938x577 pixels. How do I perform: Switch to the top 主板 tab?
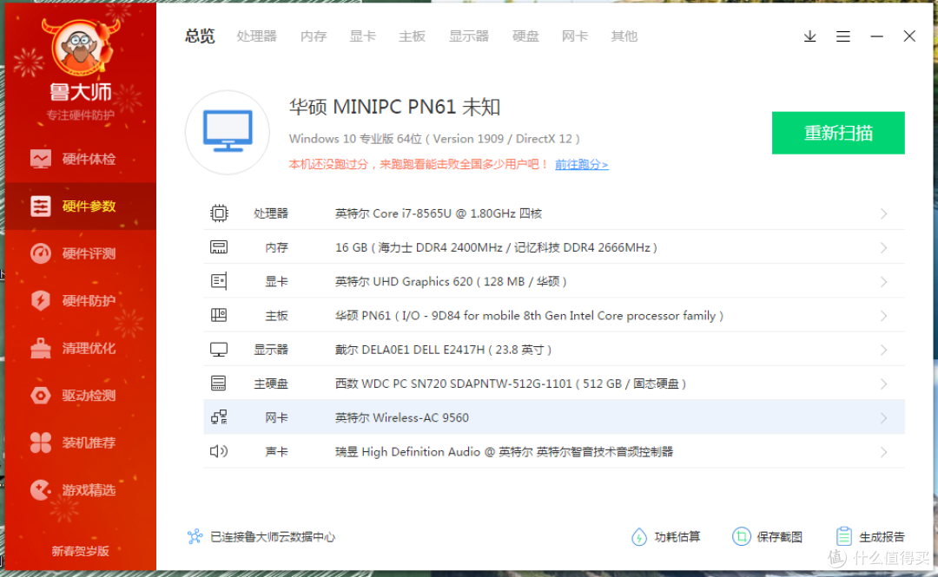pyautogui.click(x=413, y=36)
